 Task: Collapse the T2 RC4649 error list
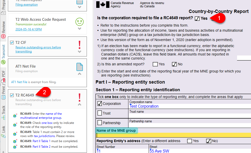pyautogui.click(x=80, y=104)
